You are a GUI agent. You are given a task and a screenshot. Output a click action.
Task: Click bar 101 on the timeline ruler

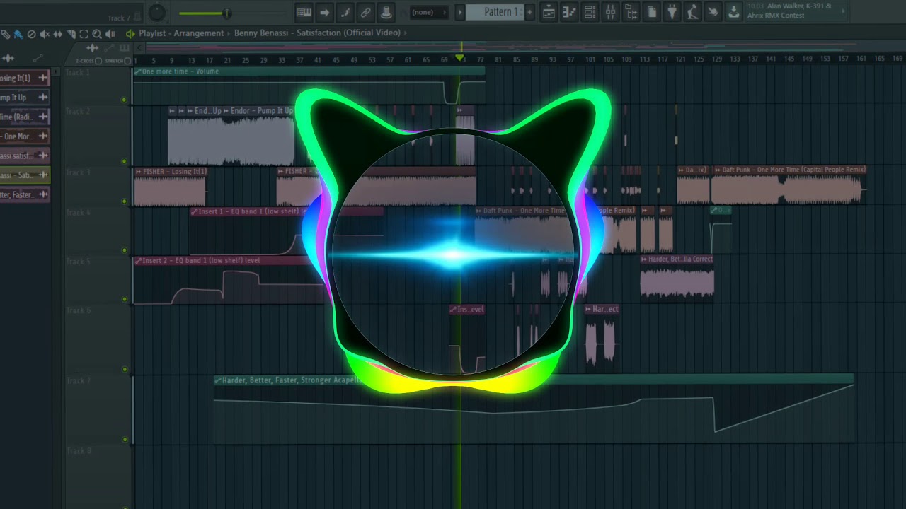pyautogui.click(x=590, y=59)
